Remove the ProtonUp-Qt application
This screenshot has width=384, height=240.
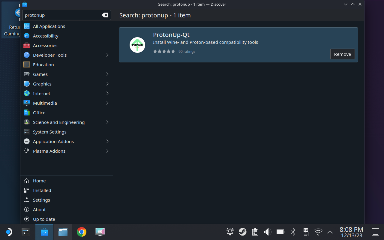[342, 54]
